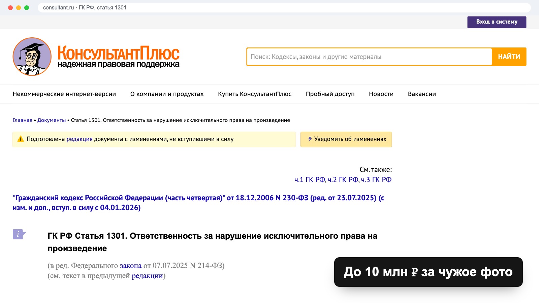Click the "До 10 млн ₽ за чужое фото" banner
539x303 pixels.
point(428,272)
